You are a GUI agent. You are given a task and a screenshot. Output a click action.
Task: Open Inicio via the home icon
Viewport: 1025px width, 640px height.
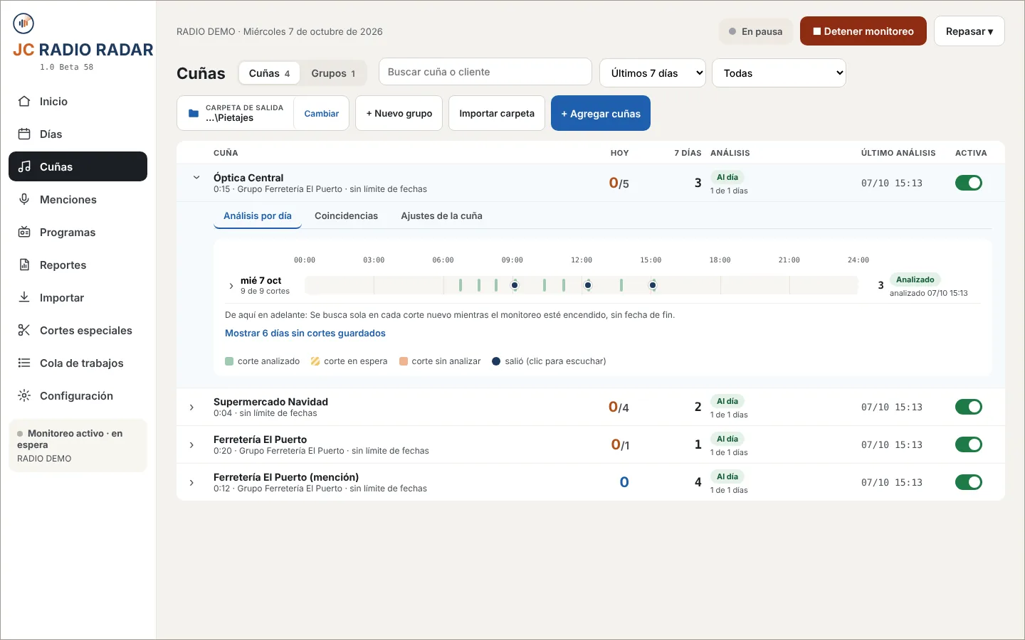[x=24, y=102]
